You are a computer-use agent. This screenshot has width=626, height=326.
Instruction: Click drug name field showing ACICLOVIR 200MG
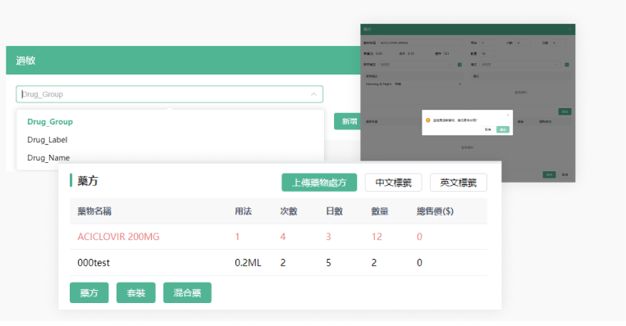tap(421, 43)
